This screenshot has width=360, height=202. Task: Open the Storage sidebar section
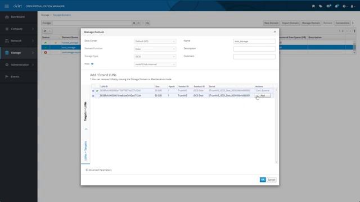tap(19, 53)
